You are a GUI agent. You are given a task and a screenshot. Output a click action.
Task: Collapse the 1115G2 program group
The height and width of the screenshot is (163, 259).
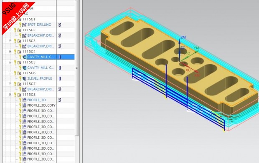pyautogui.click(x=10, y=30)
